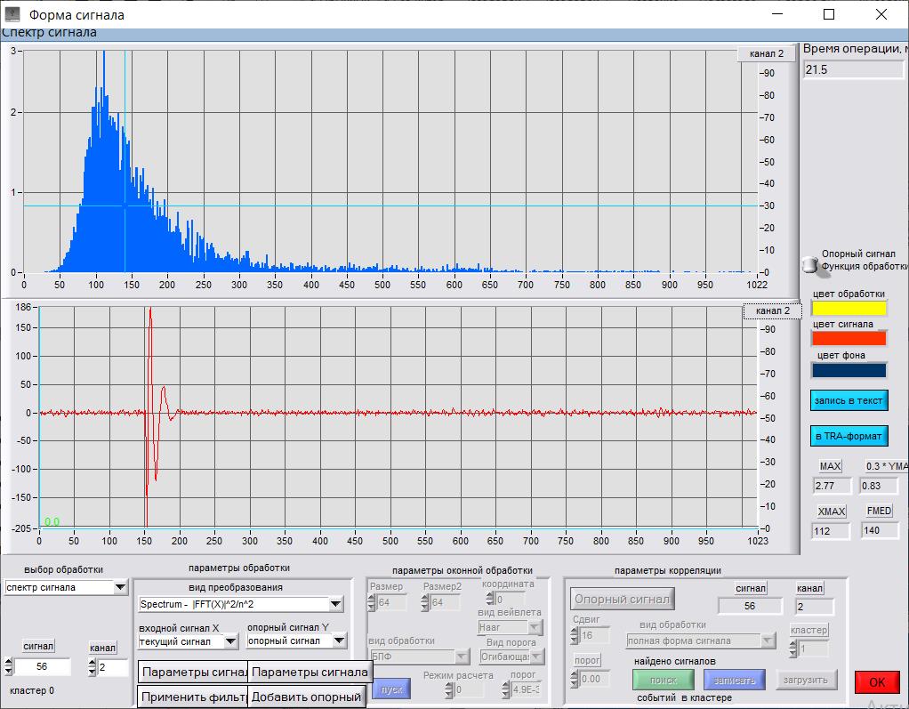Click the application icon in title bar
Viewport: 909px width, 709px height.
click(x=12, y=14)
